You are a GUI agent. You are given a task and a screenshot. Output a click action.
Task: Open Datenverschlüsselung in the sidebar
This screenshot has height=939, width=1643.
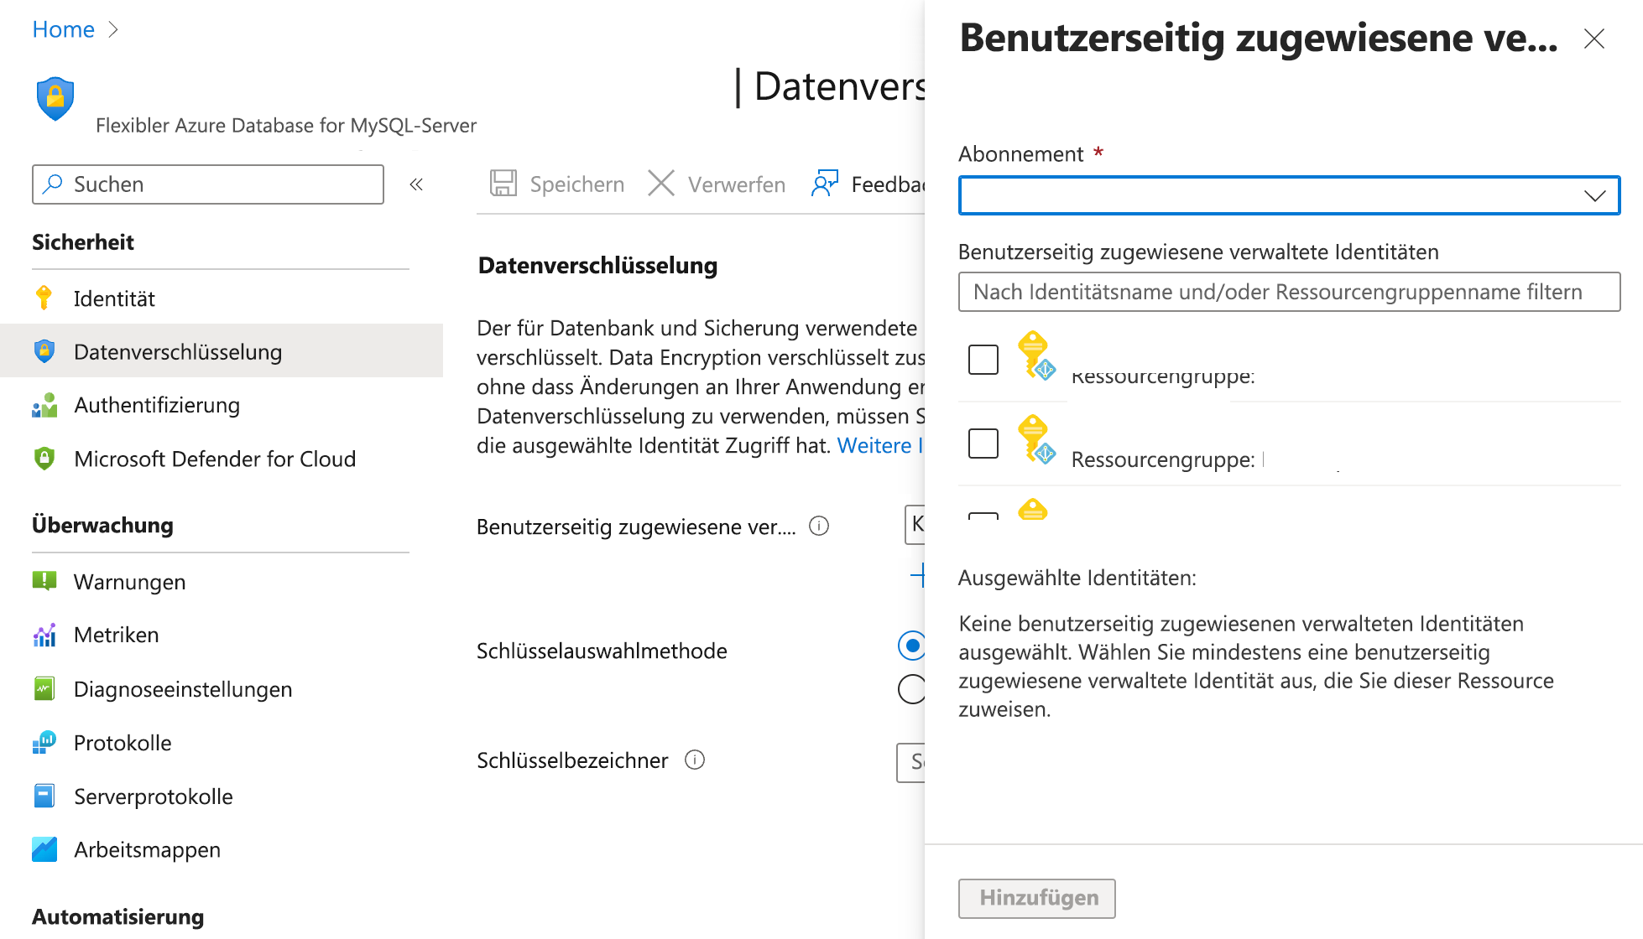point(178,351)
